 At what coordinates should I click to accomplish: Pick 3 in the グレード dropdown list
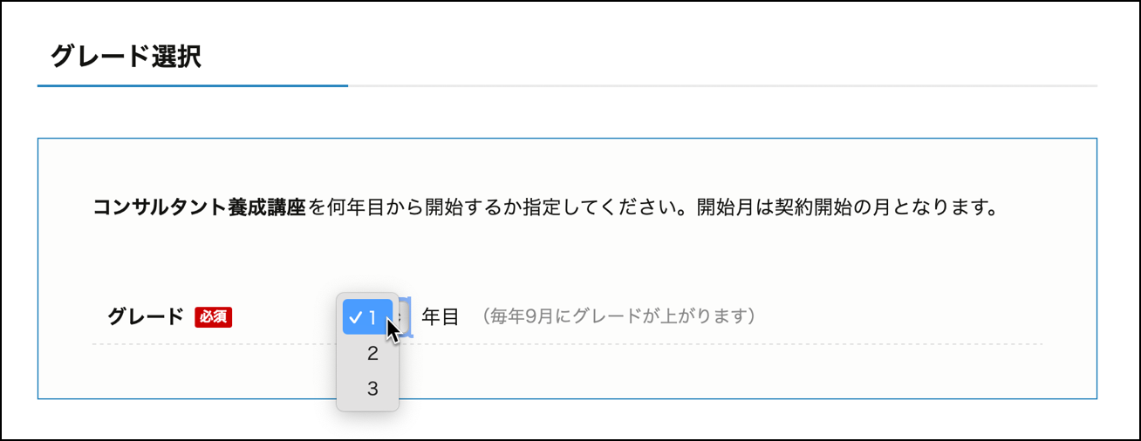click(x=372, y=389)
